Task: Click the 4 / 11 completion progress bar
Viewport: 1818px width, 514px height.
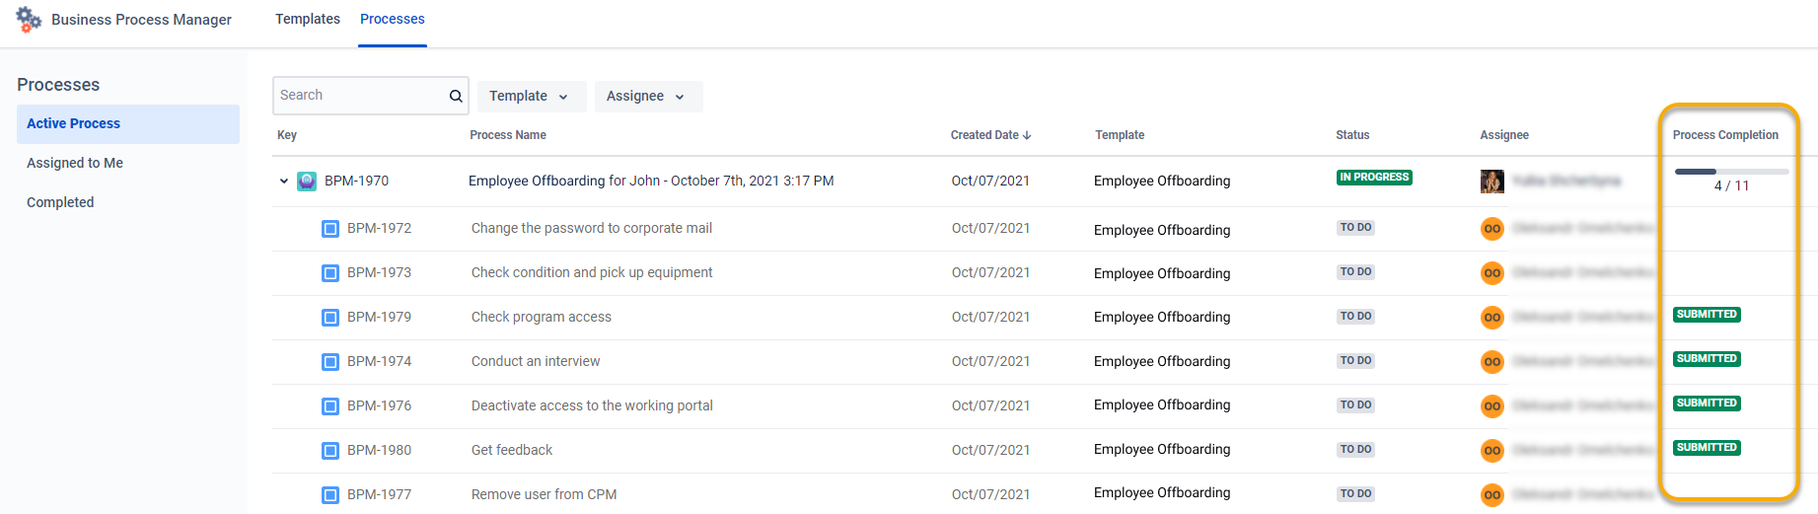Action: point(1731,172)
